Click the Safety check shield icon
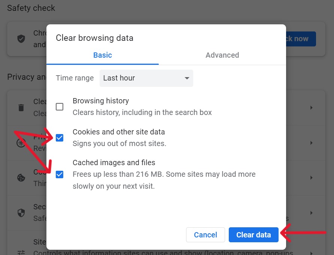Viewport: 334px width, 255px height. pyautogui.click(x=21, y=39)
